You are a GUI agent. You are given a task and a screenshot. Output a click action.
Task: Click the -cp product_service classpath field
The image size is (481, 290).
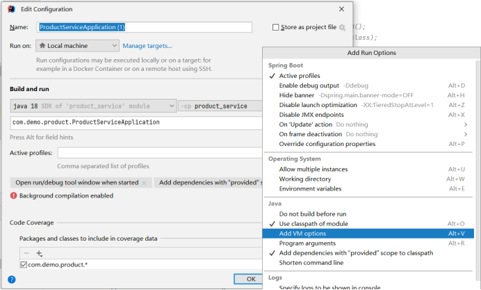[x=220, y=106]
